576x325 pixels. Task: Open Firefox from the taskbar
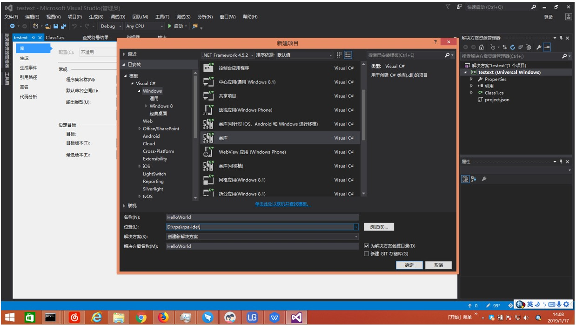pos(163,317)
